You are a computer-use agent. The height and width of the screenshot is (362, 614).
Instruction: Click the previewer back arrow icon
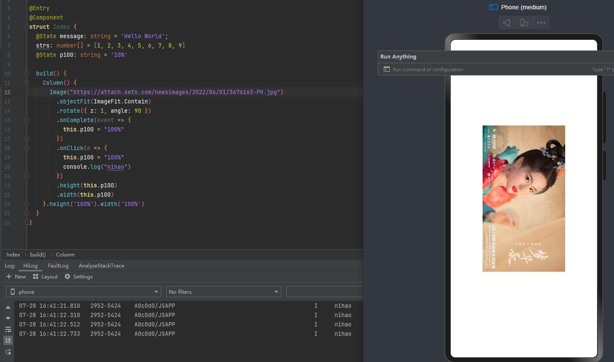(x=507, y=22)
